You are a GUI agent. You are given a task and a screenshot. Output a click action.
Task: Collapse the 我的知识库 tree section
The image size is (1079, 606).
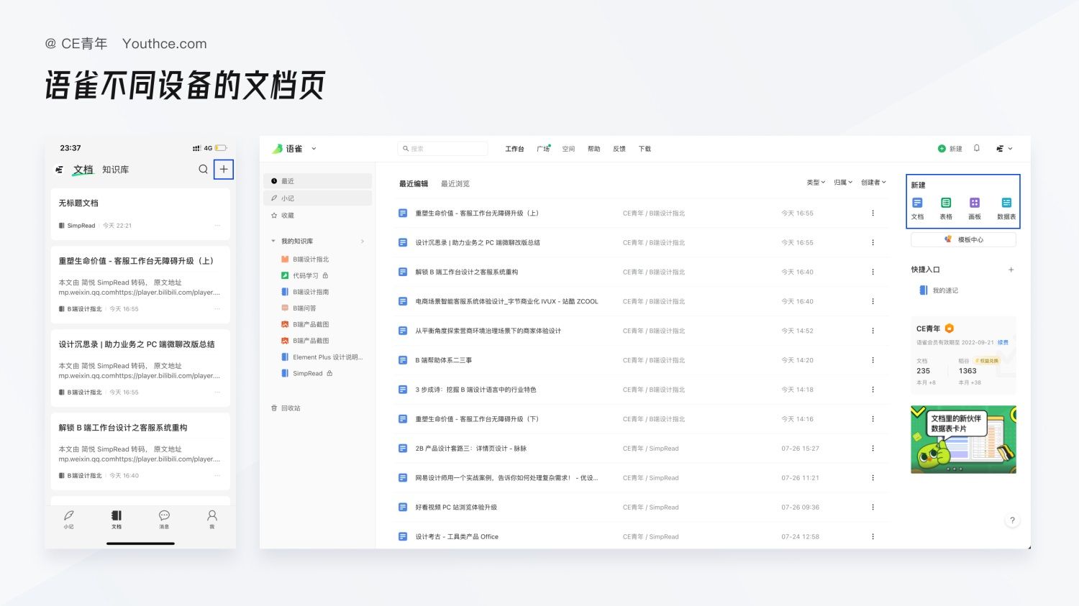click(273, 241)
